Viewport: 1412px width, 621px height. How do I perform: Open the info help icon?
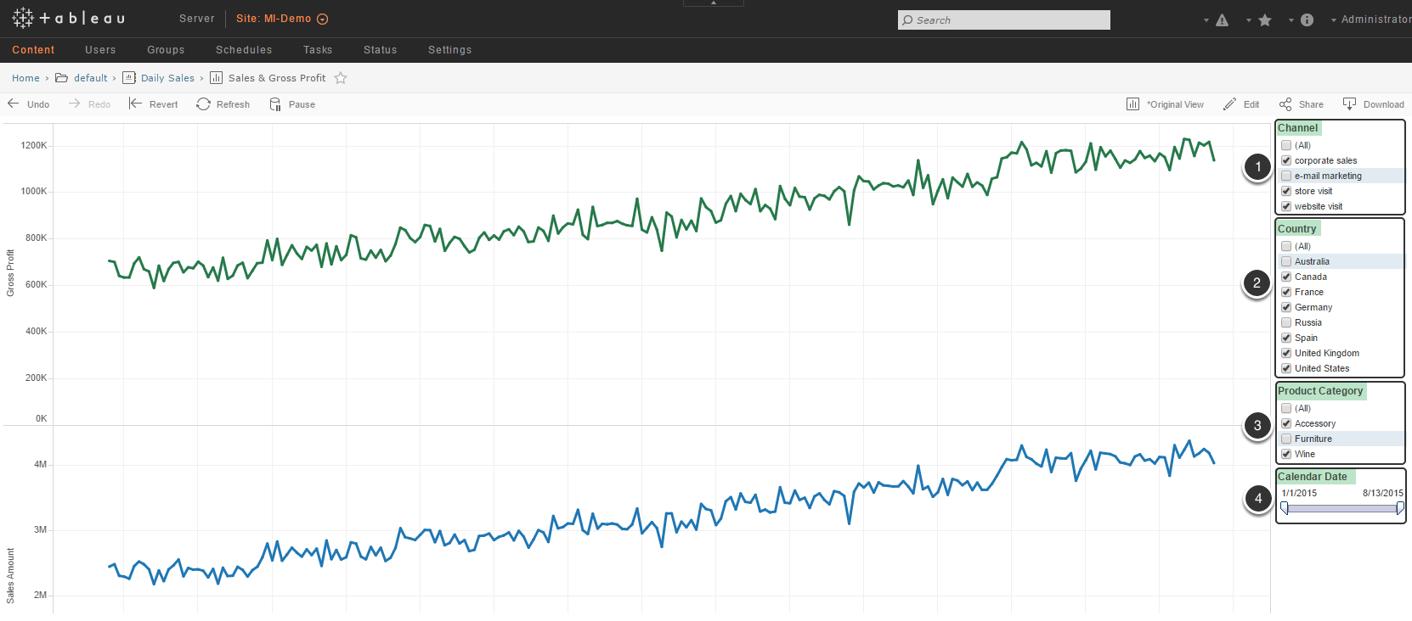(x=1307, y=20)
